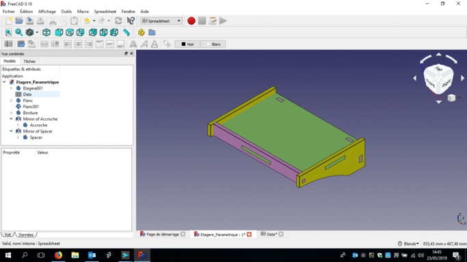
Task: Set the rear view cube icon
Action: point(93,32)
